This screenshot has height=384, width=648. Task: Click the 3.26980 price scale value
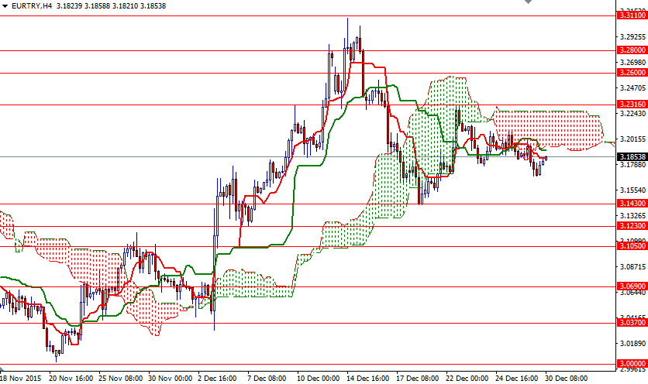[x=632, y=63]
